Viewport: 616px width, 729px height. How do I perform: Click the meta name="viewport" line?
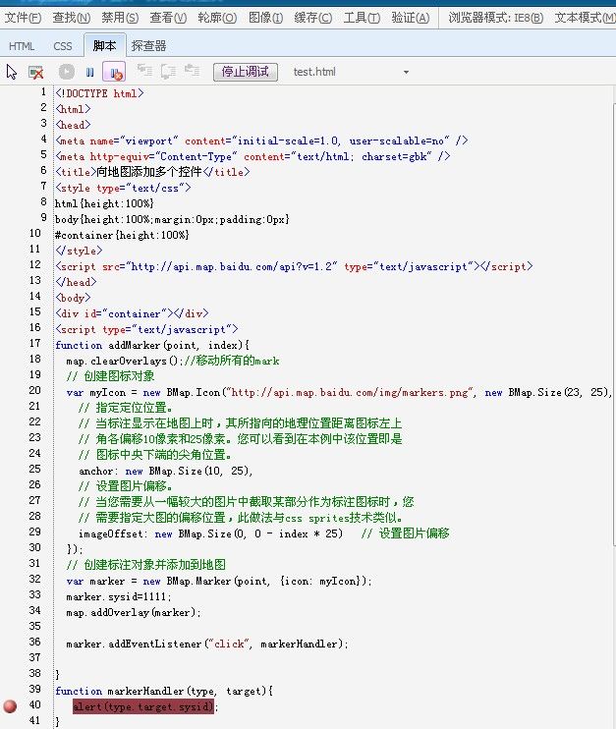click(x=261, y=140)
